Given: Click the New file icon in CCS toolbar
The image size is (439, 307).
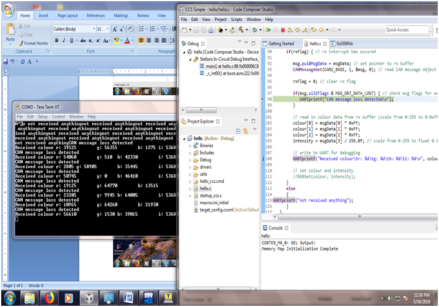Looking at the screenshot, I should (184, 30).
